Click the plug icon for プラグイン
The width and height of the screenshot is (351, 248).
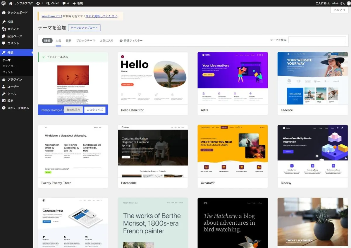(x=4, y=80)
